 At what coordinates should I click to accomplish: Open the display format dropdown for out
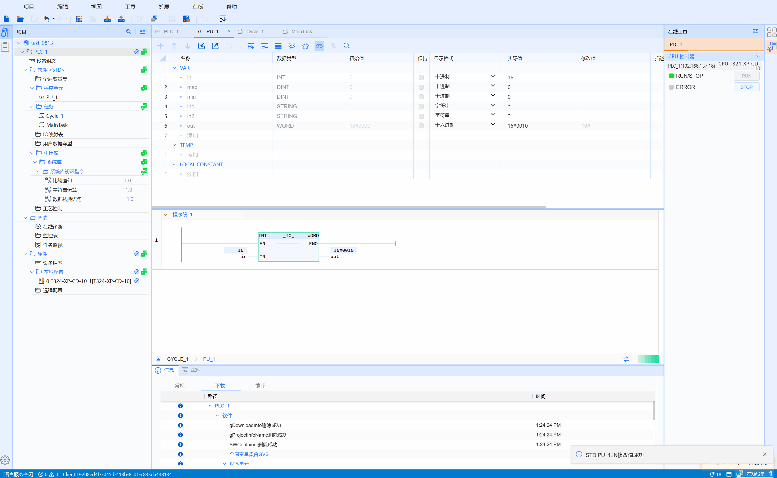click(x=493, y=124)
